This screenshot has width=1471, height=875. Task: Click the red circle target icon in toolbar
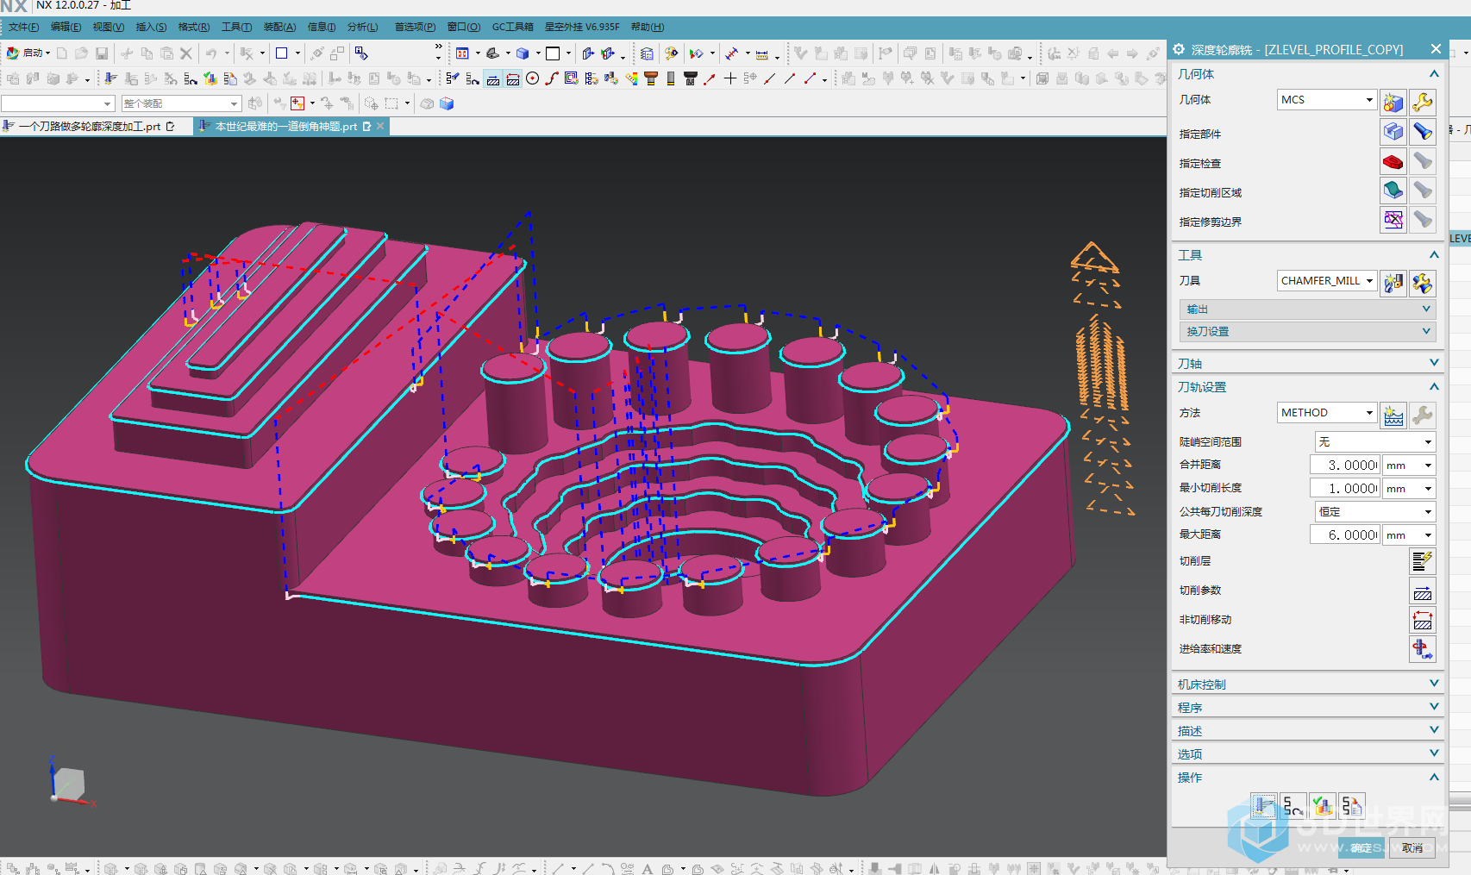coord(533,78)
